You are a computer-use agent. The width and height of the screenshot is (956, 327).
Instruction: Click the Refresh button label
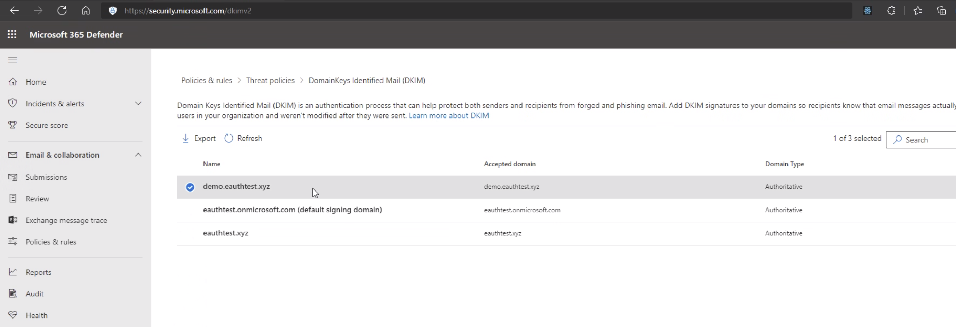pos(249,138)
